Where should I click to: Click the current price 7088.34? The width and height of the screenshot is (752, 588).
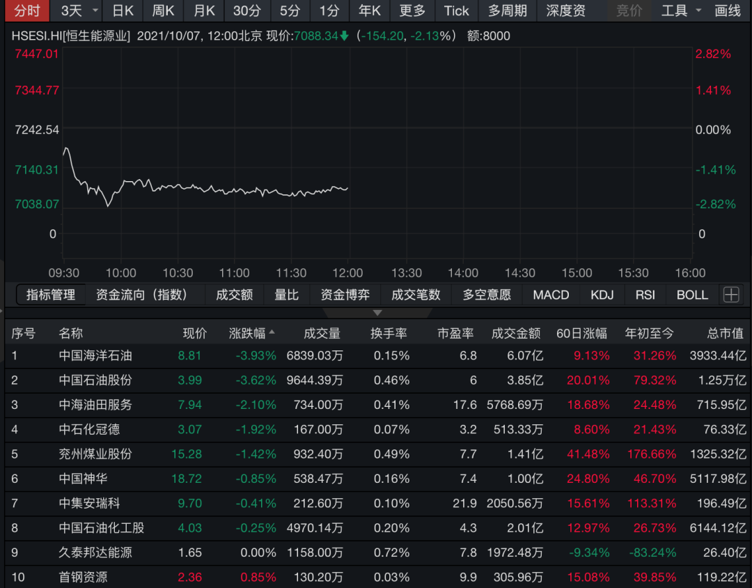click(x=316, y=36)
